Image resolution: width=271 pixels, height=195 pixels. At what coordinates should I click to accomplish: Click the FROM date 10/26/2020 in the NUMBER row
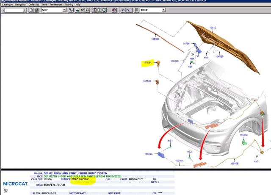coord(136,179)
